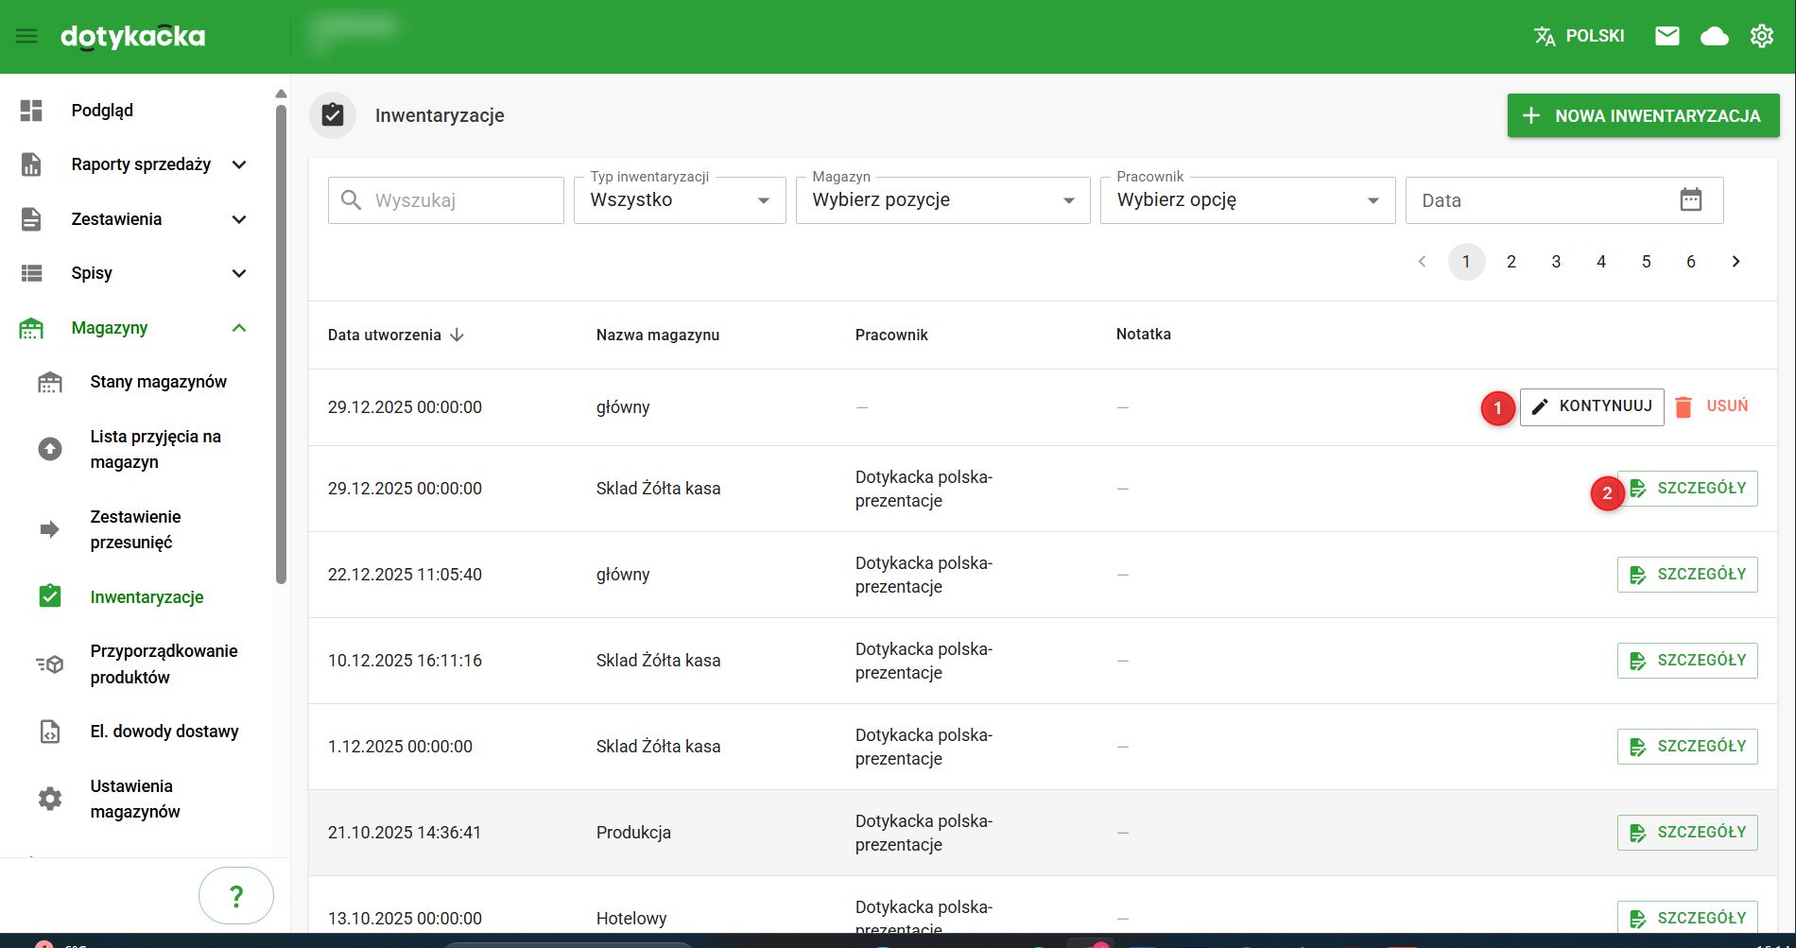Click the translate language icon

pos(1545,36)
